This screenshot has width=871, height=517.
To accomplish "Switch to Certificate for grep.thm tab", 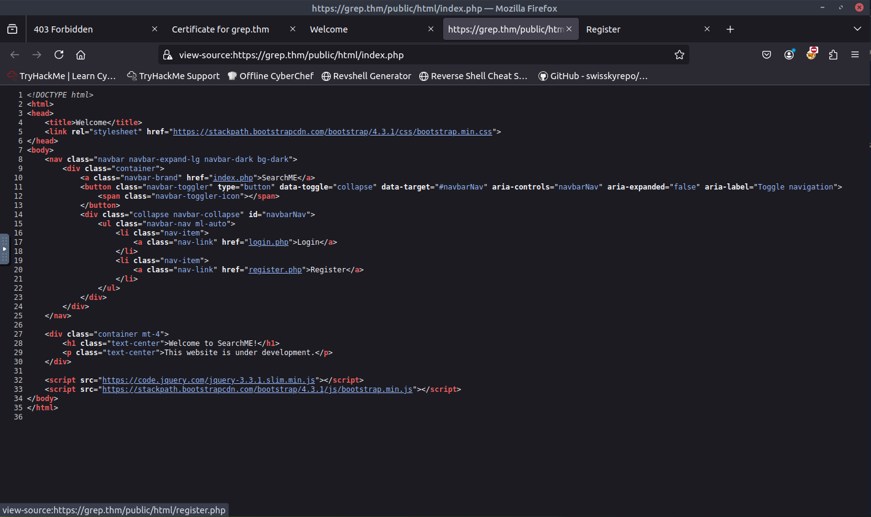I will (221, 29).
